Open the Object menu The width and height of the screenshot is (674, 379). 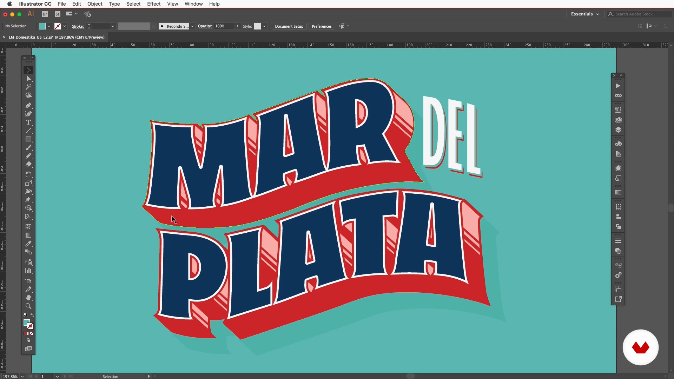pos(95,4)
